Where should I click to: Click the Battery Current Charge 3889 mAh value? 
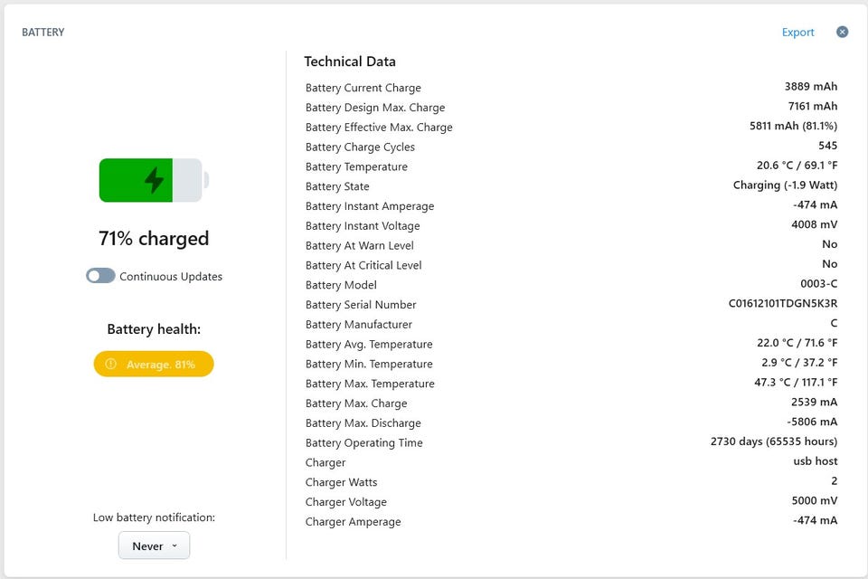pos(810,87)
